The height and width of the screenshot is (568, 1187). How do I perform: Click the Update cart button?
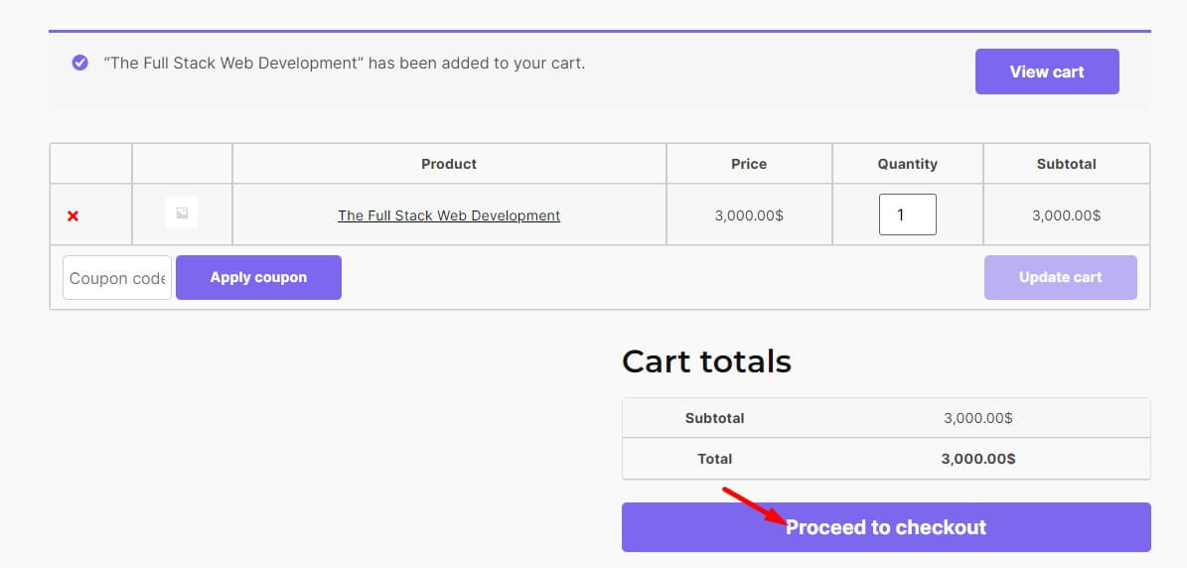coord(1060,278)
